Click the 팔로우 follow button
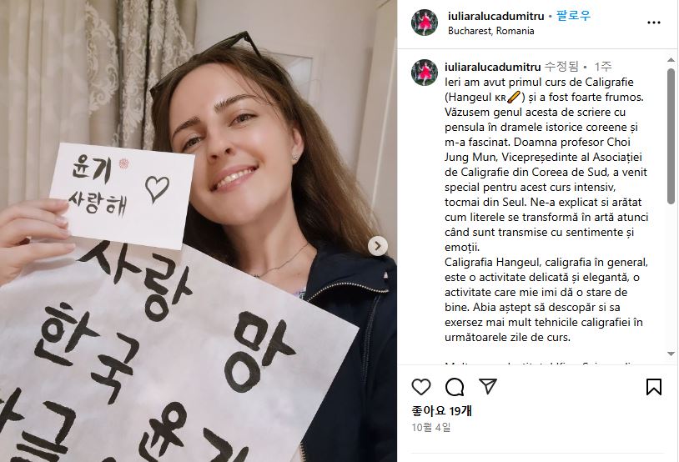The width and height of the screenshot is (679, 462). (573, 16)
